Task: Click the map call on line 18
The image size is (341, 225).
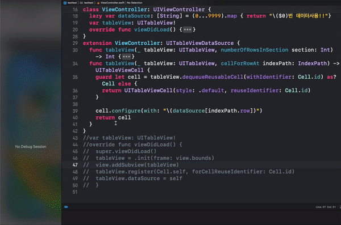Action: click(232, 16)
